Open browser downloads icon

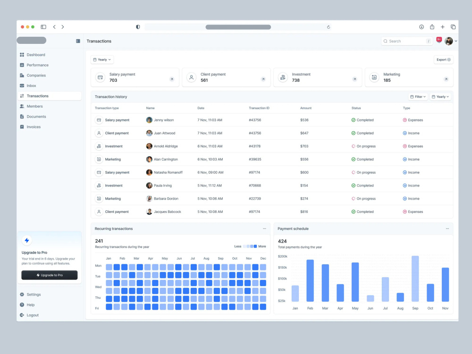[x=421, y=27]
